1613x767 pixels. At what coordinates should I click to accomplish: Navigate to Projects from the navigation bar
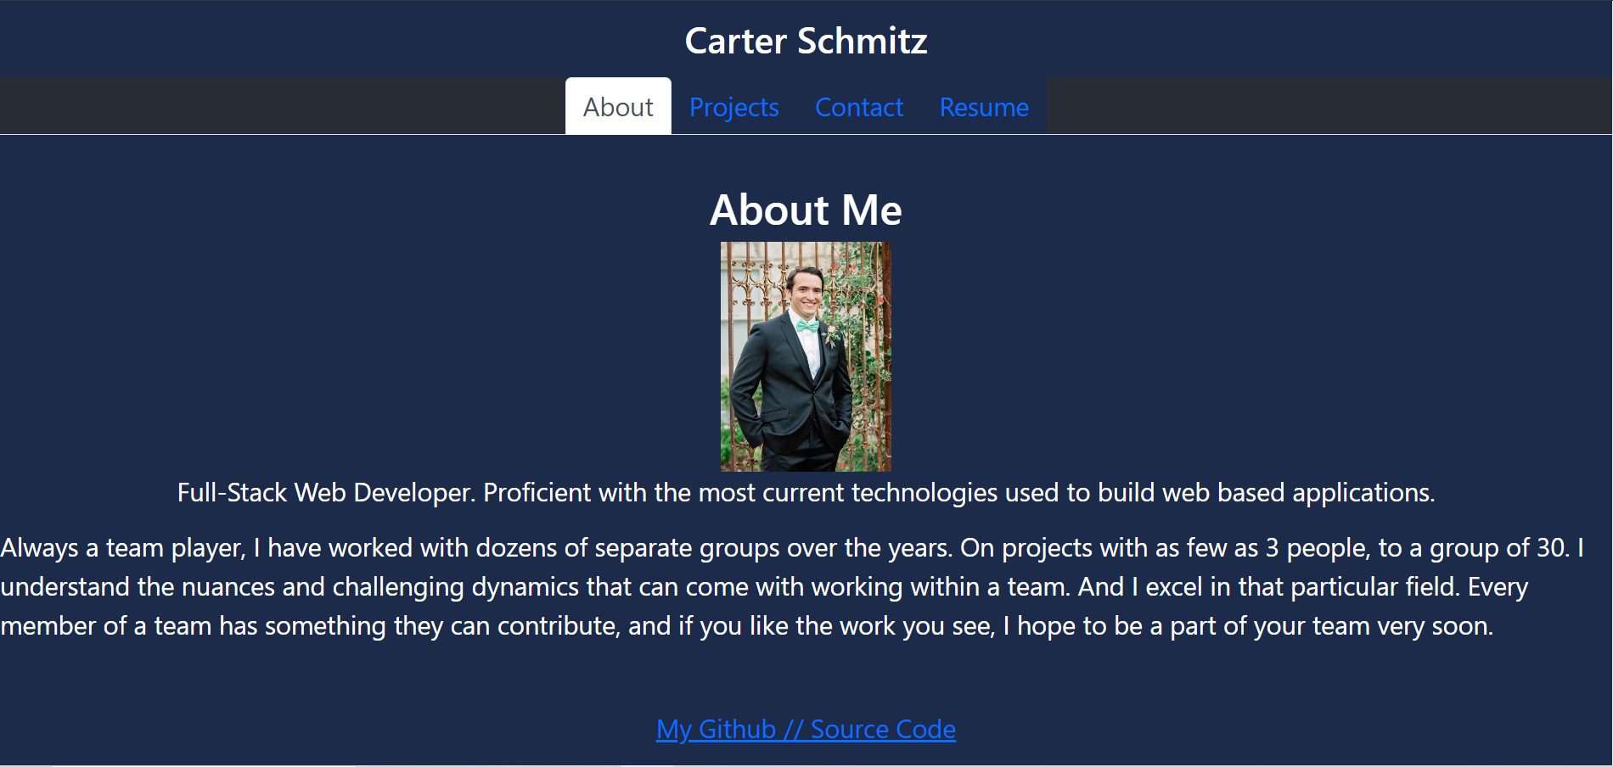click(x=733, y=107)
